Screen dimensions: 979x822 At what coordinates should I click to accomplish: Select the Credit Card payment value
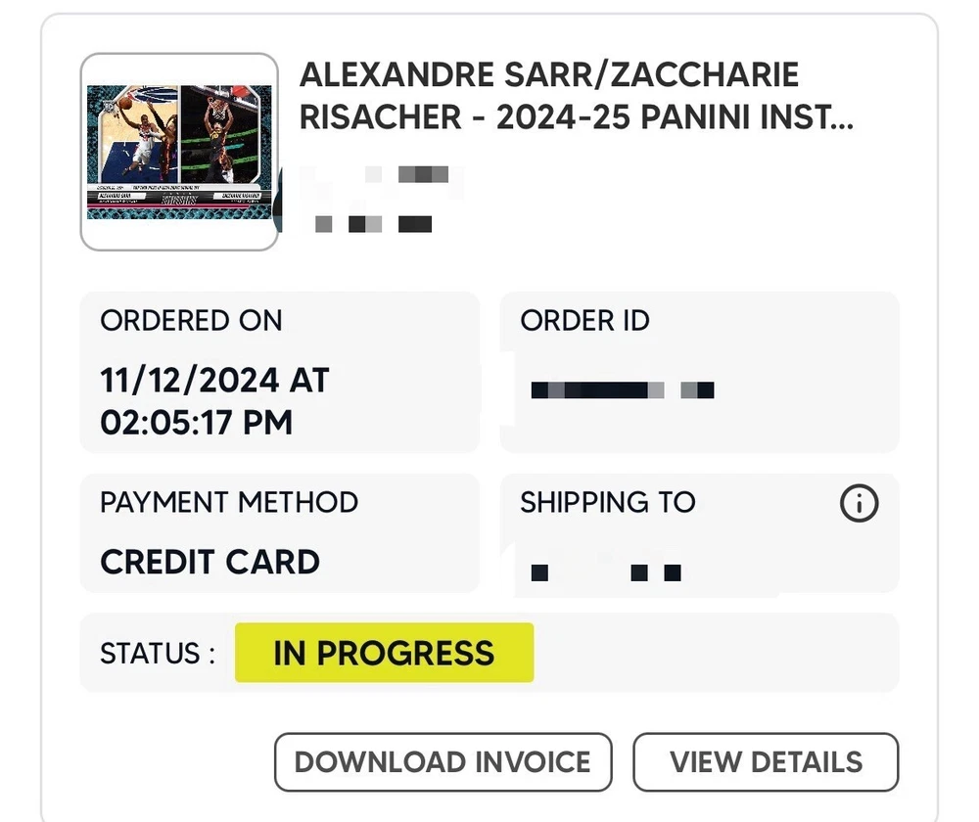(210, 562)
